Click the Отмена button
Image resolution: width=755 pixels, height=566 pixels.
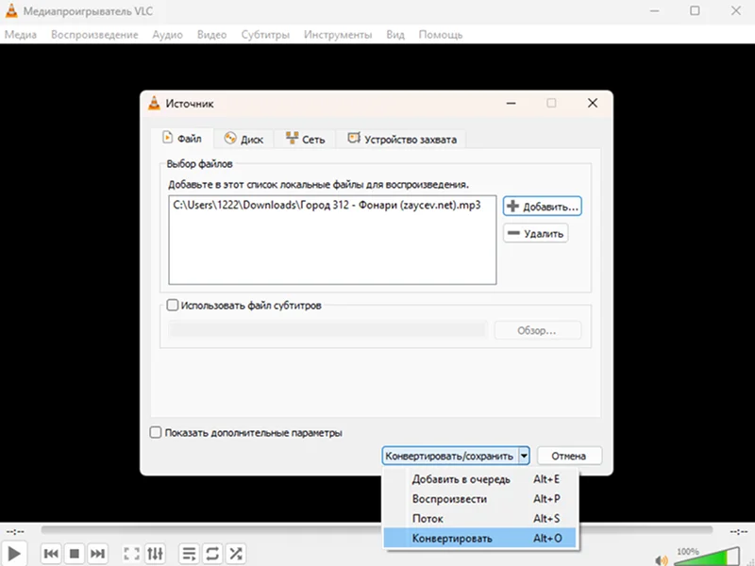569,456
